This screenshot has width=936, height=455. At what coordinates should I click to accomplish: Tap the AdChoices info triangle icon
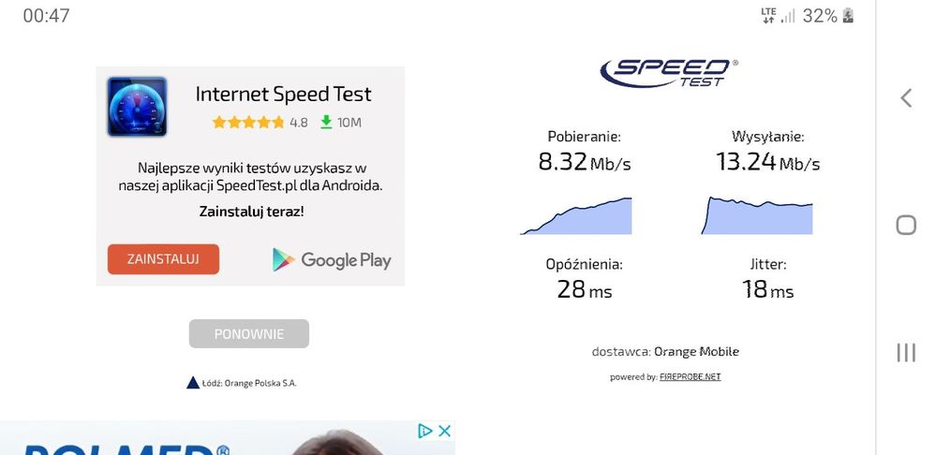[425, 431]
